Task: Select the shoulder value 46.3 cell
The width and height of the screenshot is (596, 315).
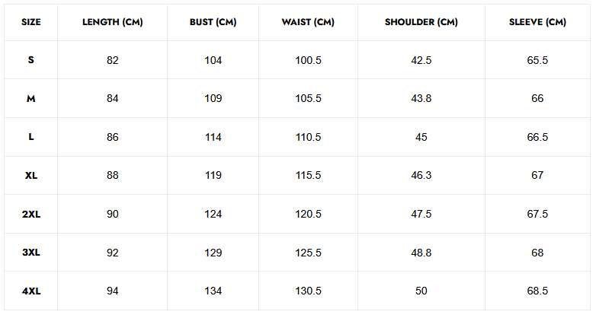Action: 421,176
